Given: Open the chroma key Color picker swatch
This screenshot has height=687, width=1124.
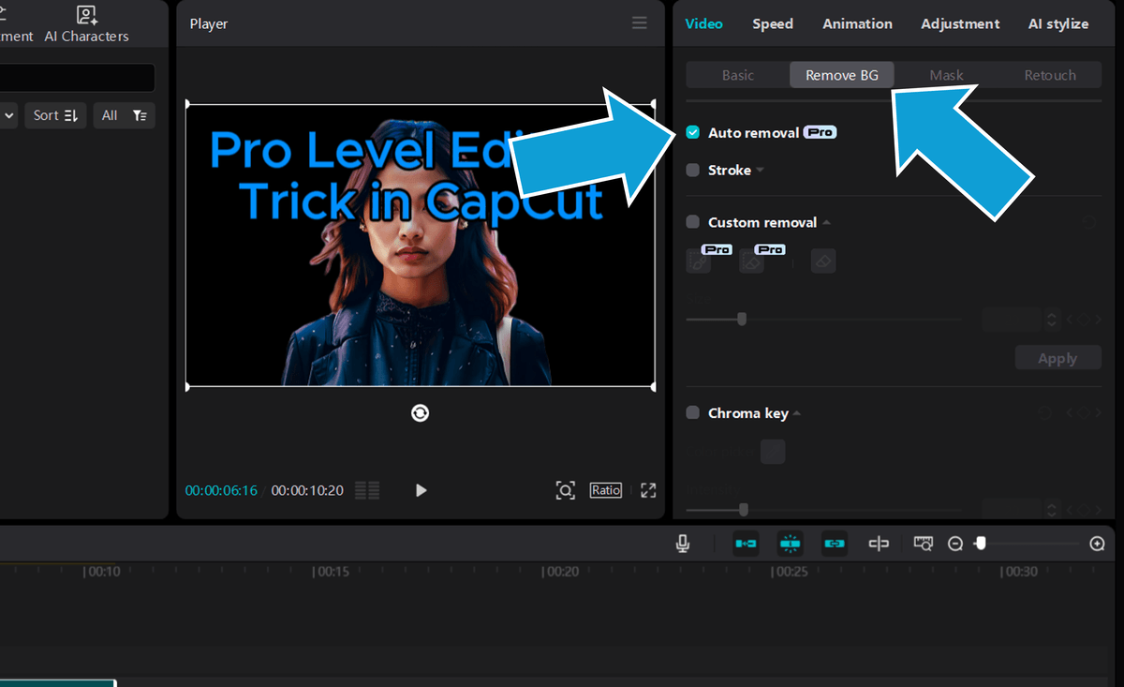Looking at the screenshot, I should (x=773, y=453).
